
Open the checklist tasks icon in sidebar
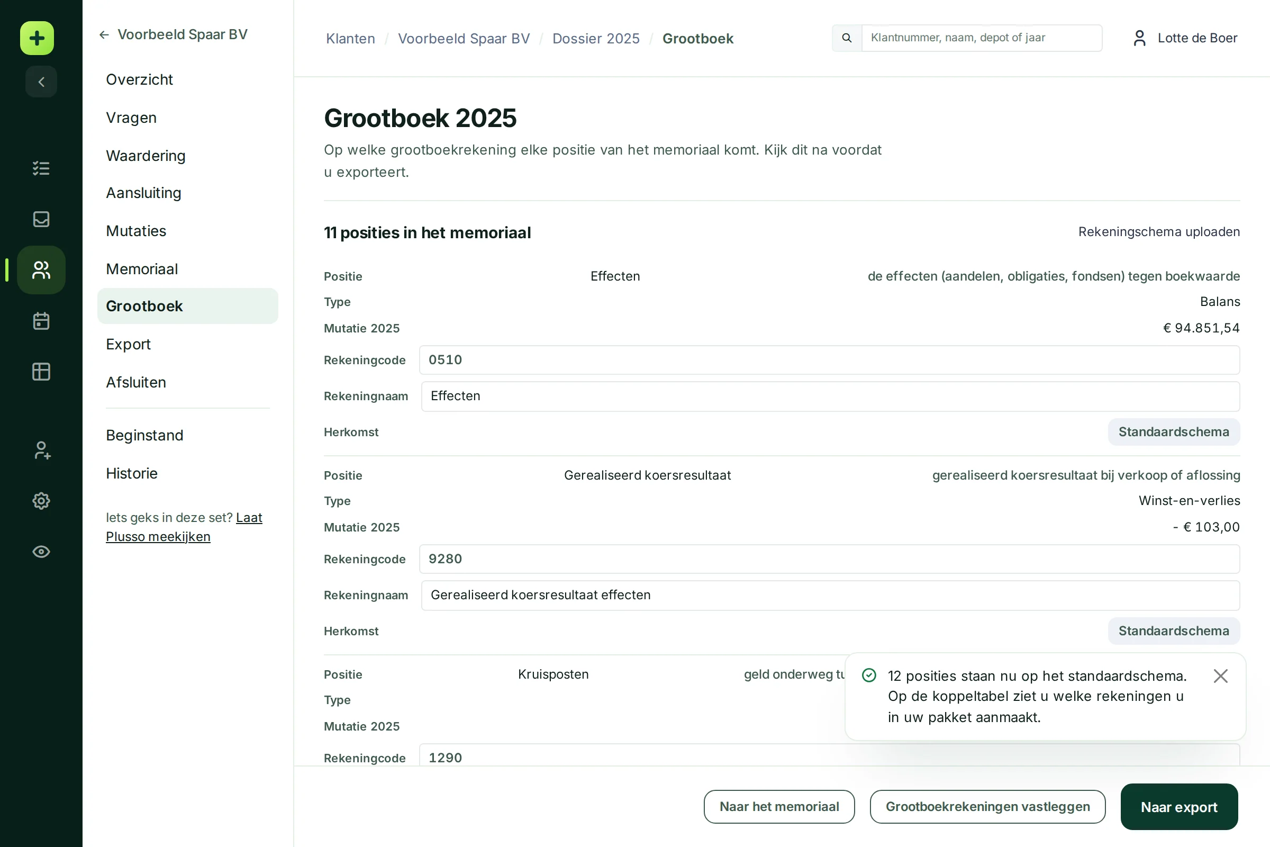coord(41,168)
